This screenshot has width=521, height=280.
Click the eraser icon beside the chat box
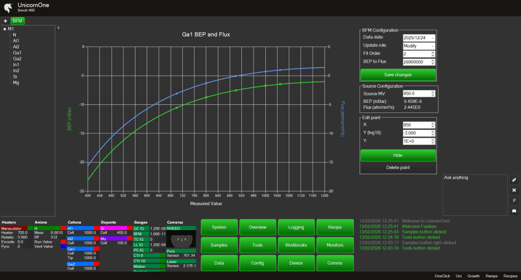coord(514,180)
